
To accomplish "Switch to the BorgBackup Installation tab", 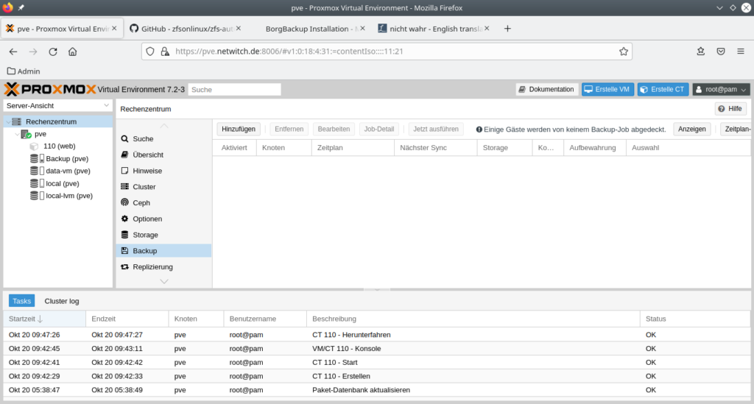I will pos(310,29).
